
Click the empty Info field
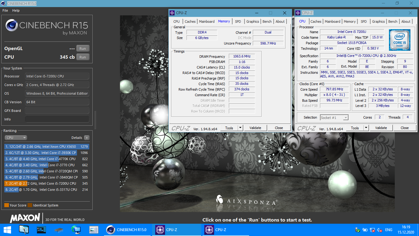[57, 119]
